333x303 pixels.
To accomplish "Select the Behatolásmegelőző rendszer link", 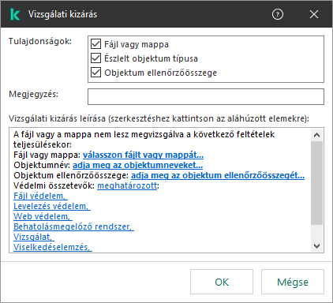I will pos(73,226).
